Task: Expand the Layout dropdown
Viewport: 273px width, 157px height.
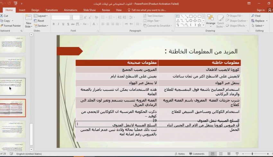Action: coord(42,16)
